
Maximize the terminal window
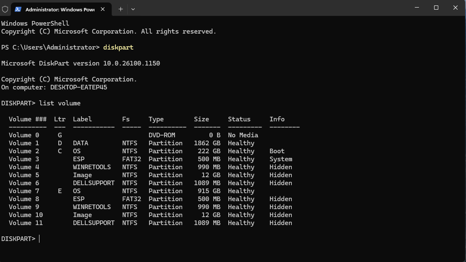click(x=436, y=8)
